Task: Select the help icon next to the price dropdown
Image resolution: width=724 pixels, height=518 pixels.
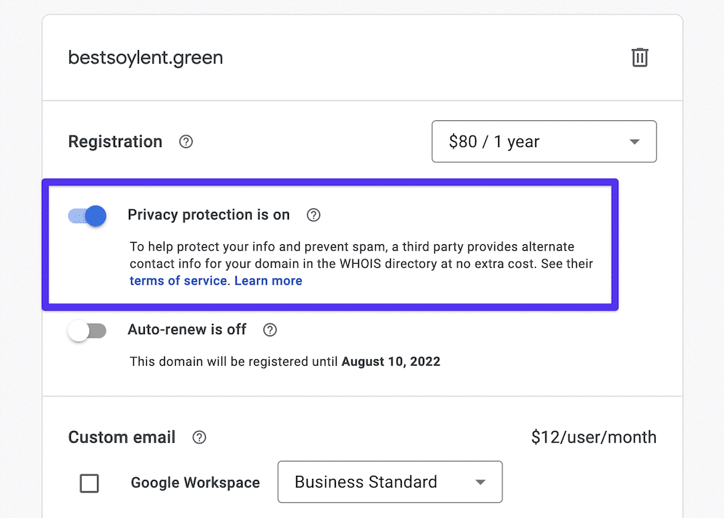Action: coord(185,142)
